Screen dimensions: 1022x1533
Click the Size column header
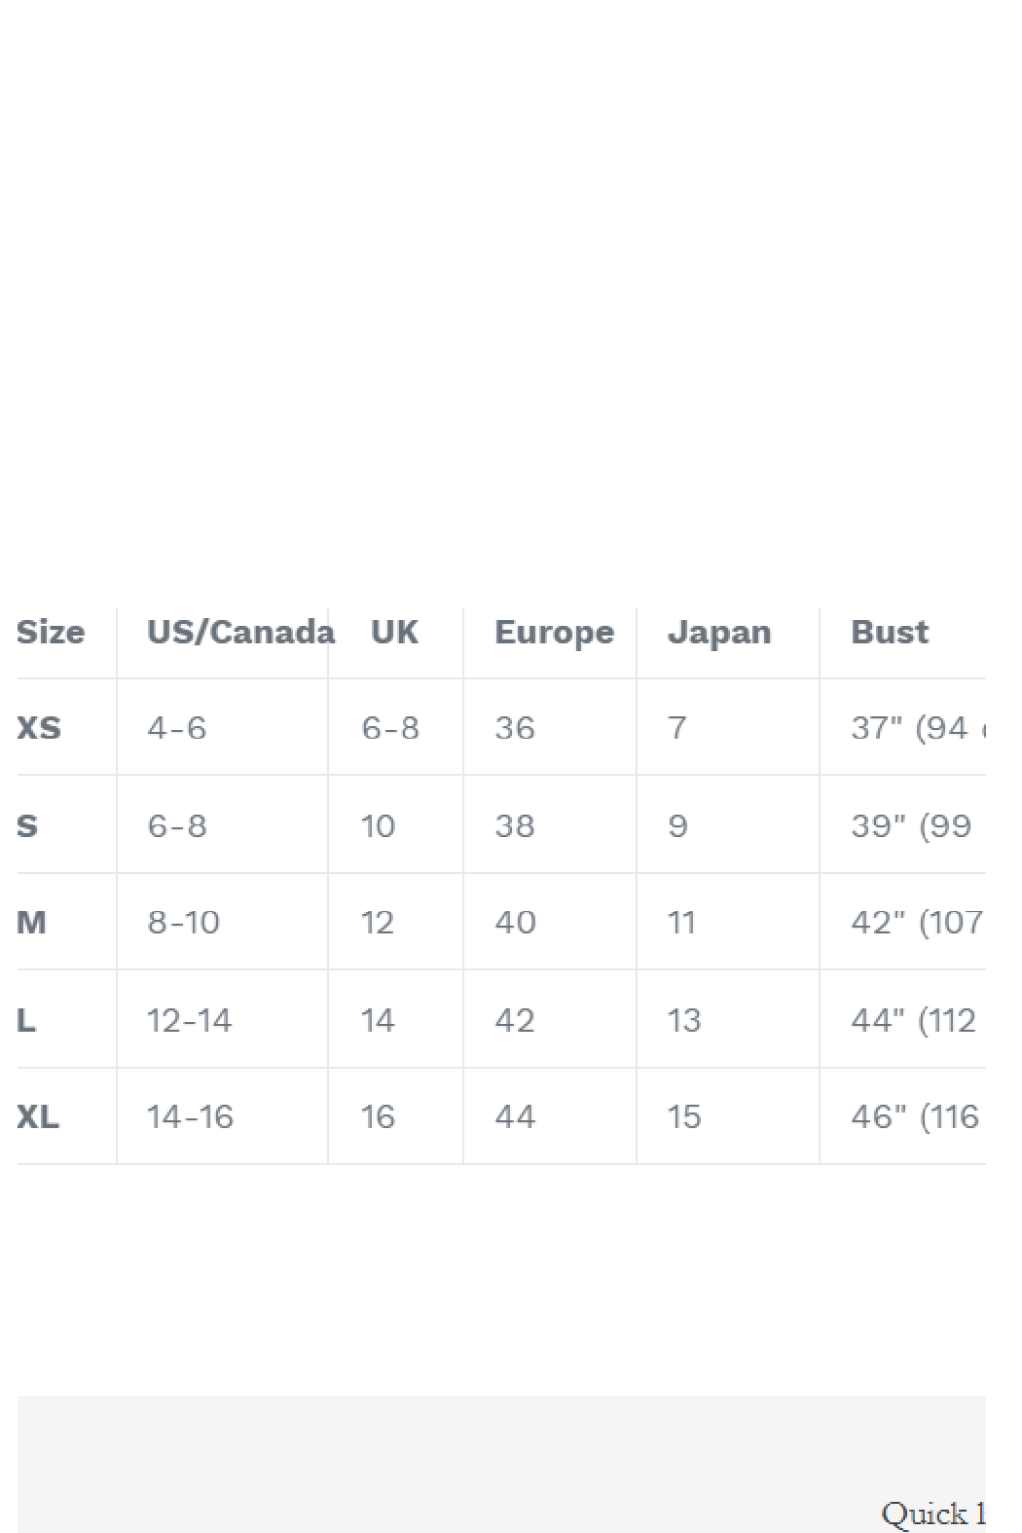[x=51, y=633]
